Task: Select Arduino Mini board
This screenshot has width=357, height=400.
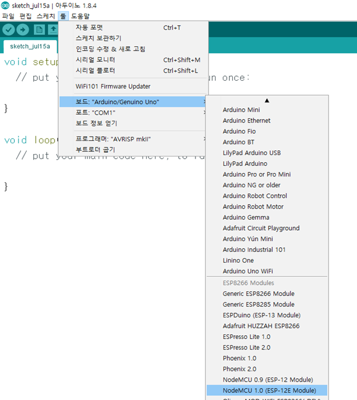Action: click(267, 110)
